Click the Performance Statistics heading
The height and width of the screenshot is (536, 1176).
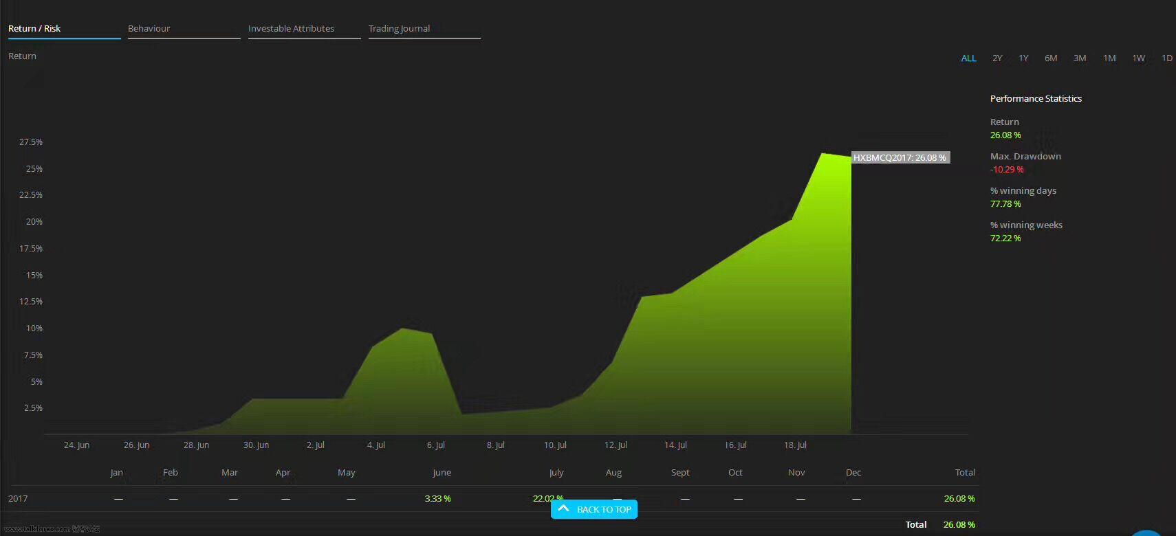[1036, 99]
